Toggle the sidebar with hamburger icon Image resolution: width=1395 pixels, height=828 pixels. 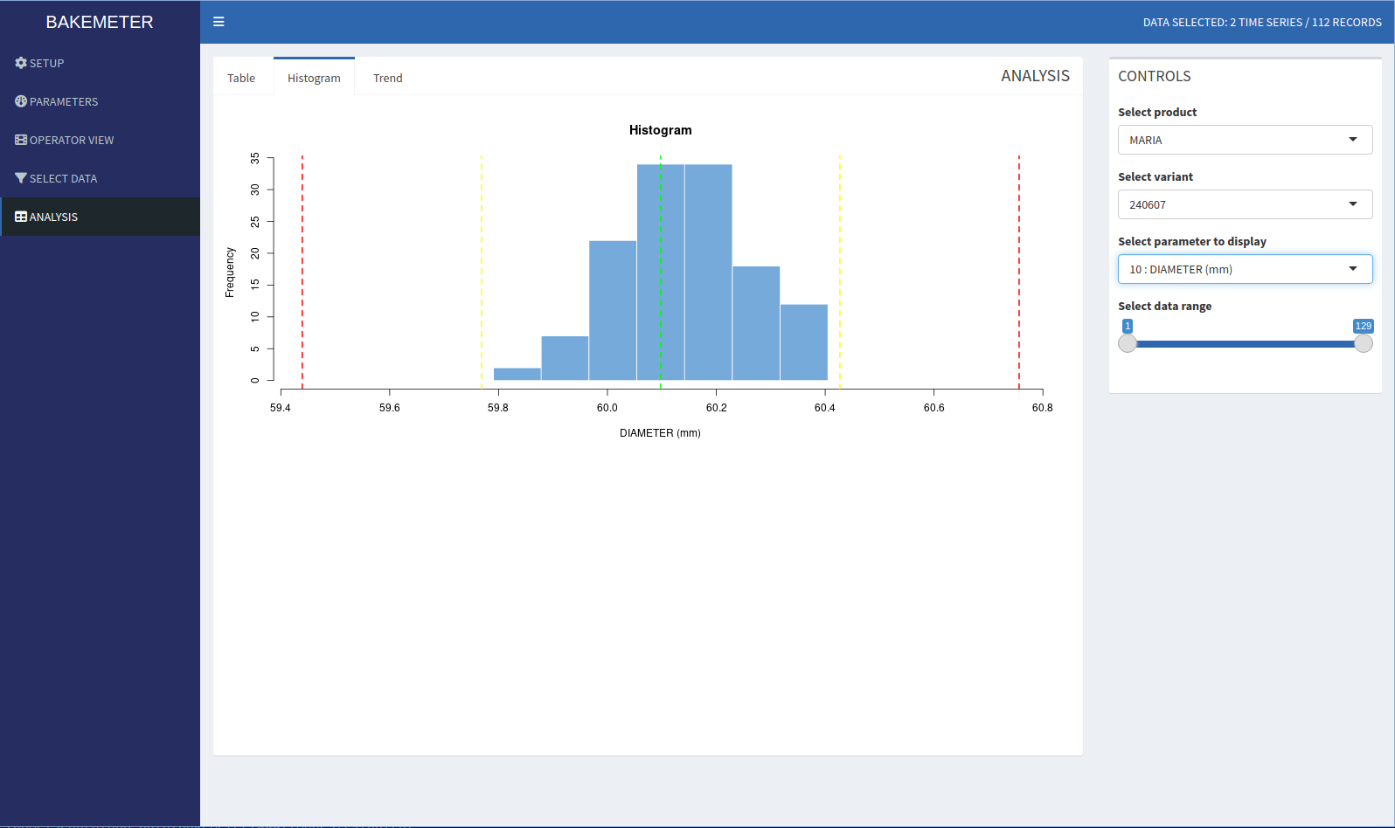219,22
